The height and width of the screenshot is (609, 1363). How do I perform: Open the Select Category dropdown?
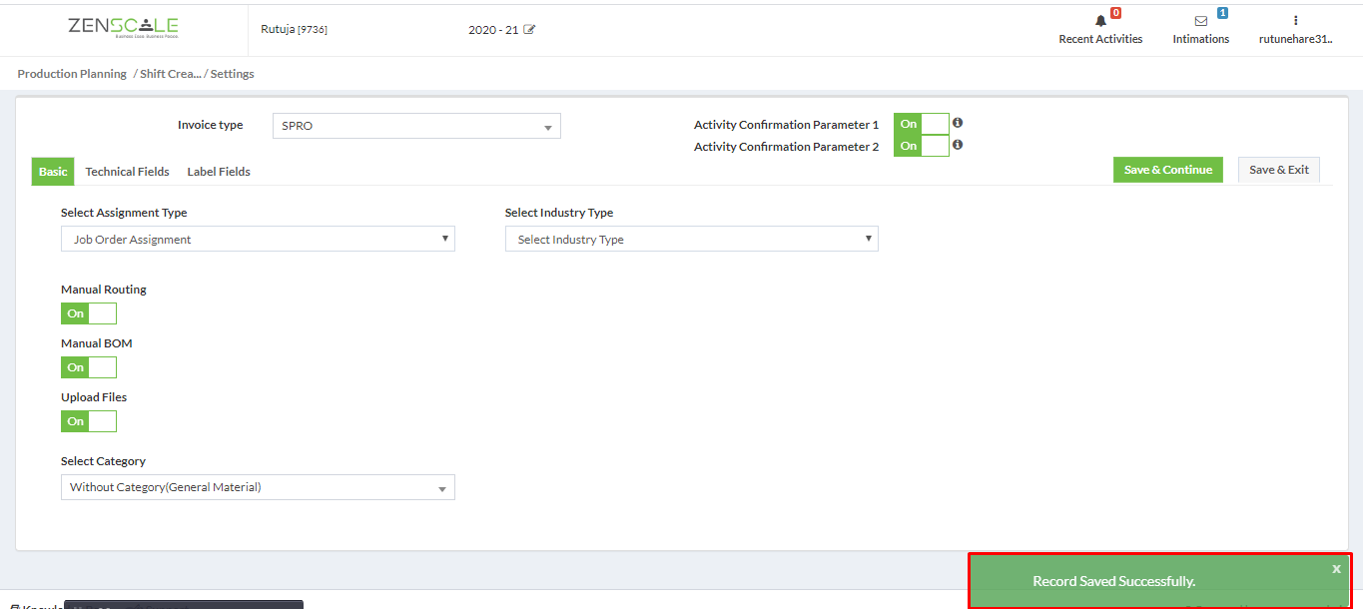pos(258,487)
